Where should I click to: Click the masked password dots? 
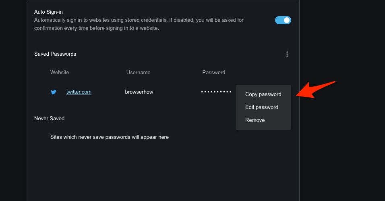216,92
